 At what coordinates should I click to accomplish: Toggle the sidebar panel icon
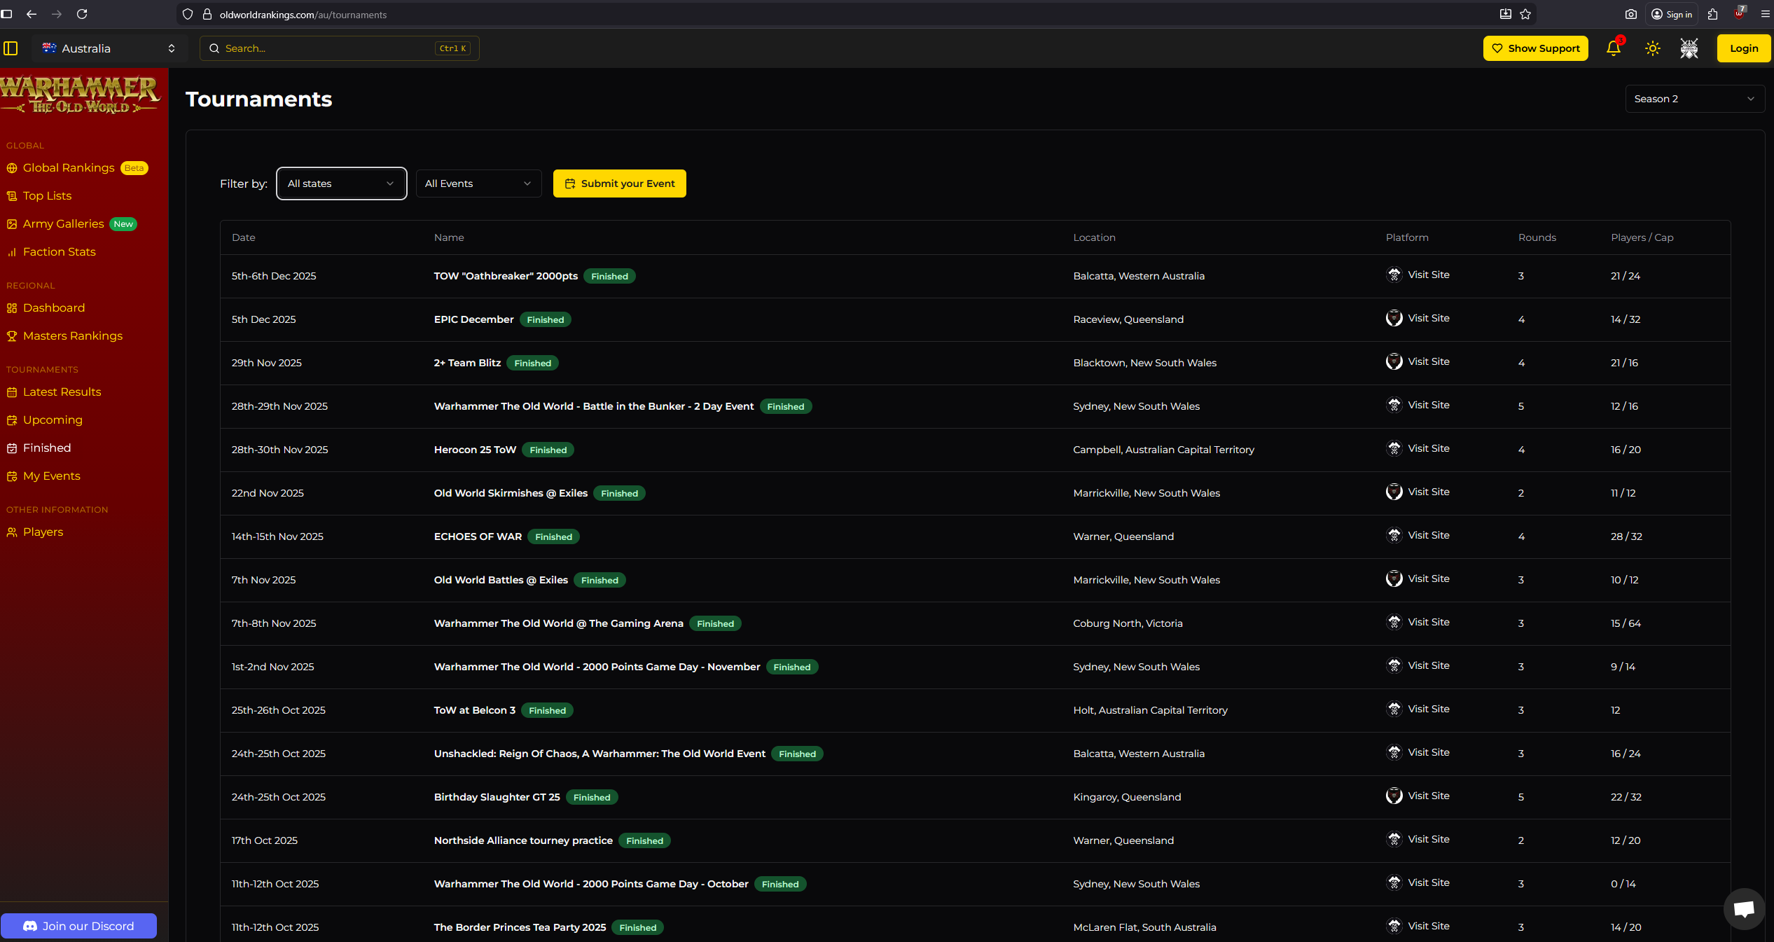click(x=11, y=48)
